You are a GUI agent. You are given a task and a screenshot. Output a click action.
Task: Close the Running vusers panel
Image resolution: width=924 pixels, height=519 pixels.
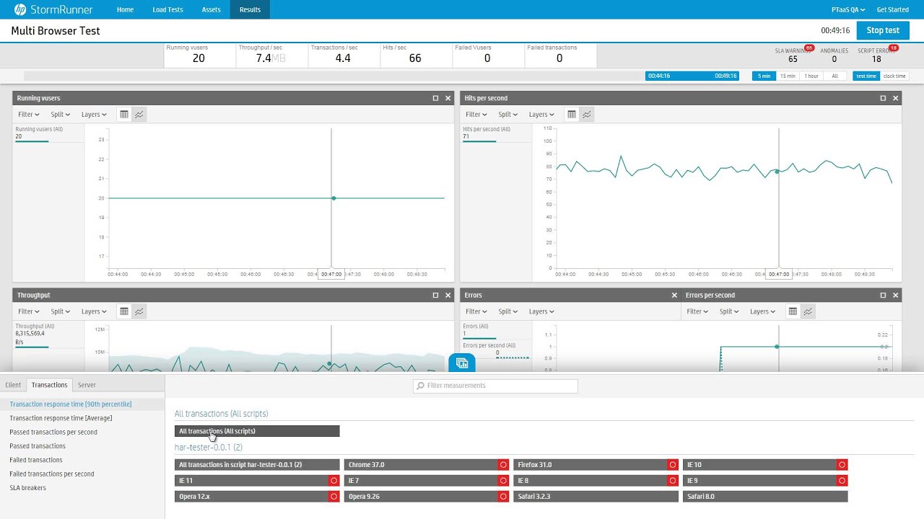tap(448, 98)
